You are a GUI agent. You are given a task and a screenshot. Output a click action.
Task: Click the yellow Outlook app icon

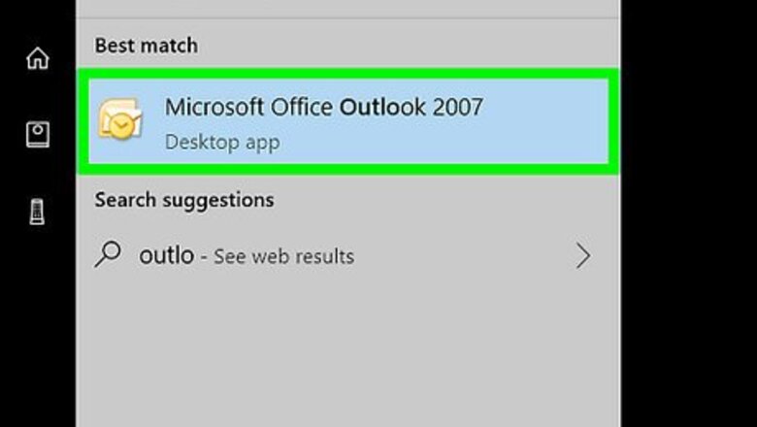click(120, 120)
